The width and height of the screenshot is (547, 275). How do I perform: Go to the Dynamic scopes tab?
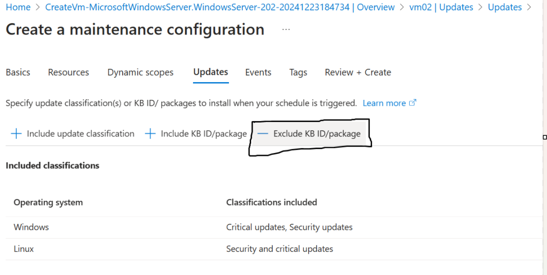click(140, 72)
